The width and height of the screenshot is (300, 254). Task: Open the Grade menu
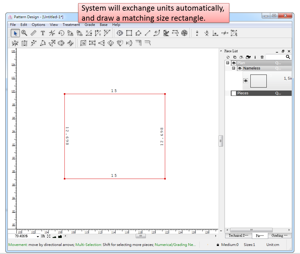[90, 25]
